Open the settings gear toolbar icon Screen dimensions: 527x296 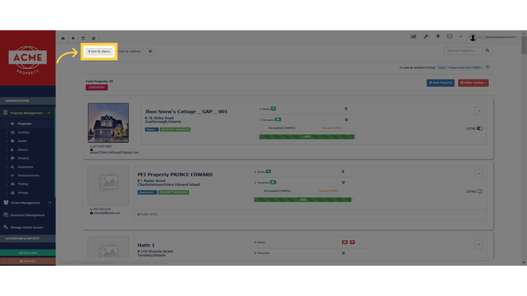(73, 38)
